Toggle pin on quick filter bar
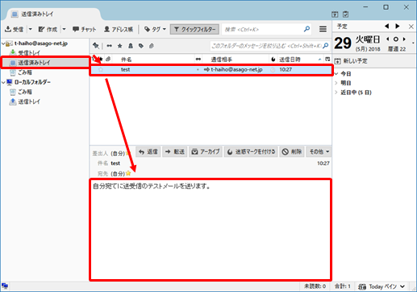The height and width of the screenshot is (292, 417). tap(96, 46)
